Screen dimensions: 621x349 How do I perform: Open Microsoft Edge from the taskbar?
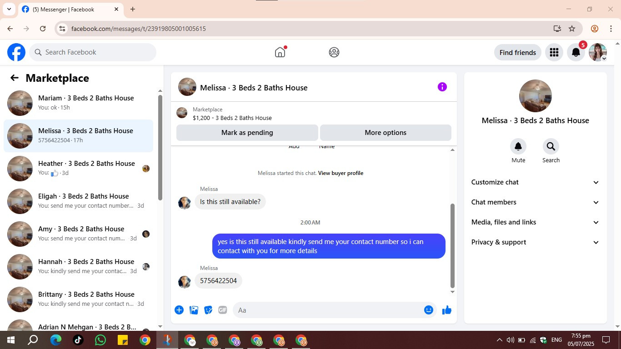tap(55, 340)
